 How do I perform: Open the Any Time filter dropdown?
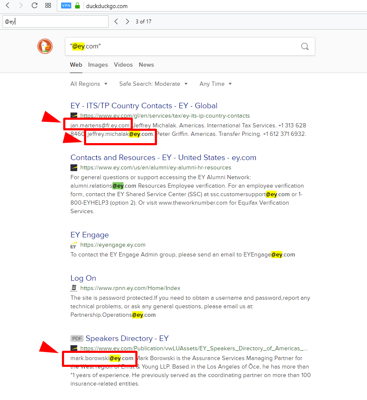pos(215,84)
